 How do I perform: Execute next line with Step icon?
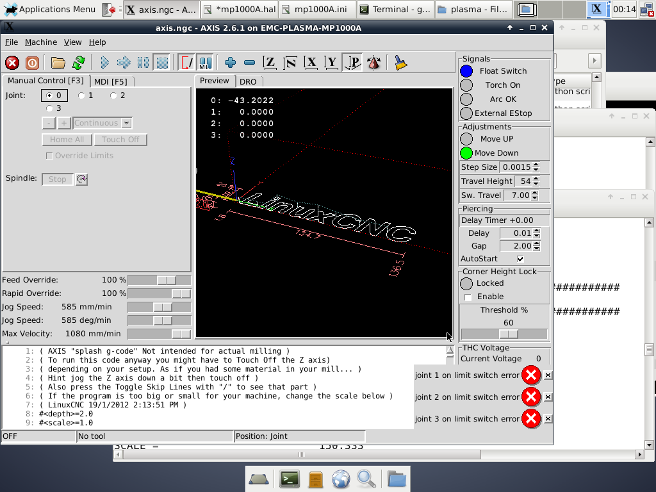(124, 63)
